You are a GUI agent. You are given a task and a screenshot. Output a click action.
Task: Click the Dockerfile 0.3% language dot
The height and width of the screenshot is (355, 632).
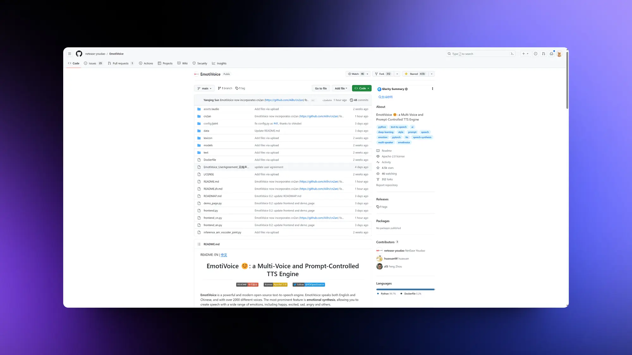point(401,294)
